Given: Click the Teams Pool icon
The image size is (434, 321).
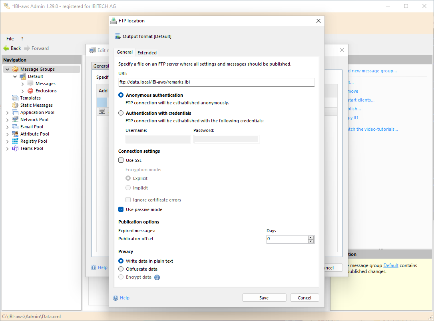Looking at the screenshot, I should point(15,148).
